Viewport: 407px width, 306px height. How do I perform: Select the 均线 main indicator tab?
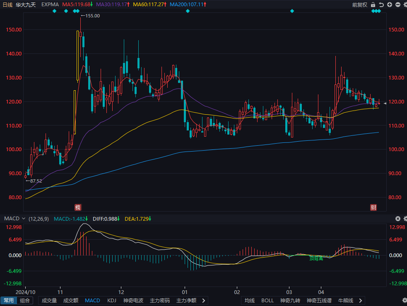[x=249, y=300]
